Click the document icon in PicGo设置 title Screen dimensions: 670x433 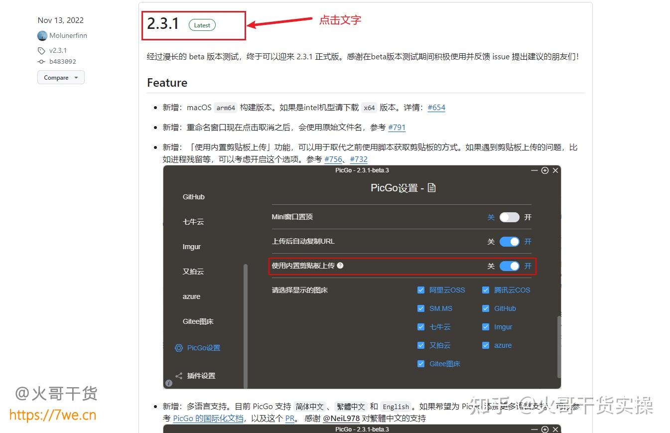(x=430, y=188)
